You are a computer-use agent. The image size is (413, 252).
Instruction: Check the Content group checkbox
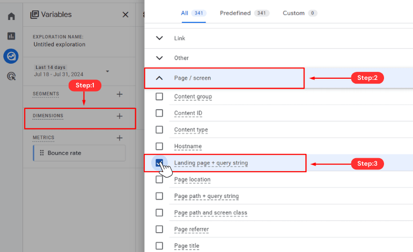tap(159, 97)
